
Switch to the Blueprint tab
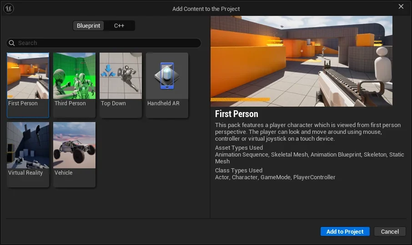tap(88, 26)
